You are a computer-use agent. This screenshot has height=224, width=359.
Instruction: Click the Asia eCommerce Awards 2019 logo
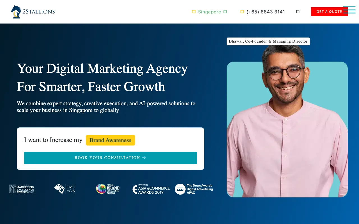click(x=151, y=189)
